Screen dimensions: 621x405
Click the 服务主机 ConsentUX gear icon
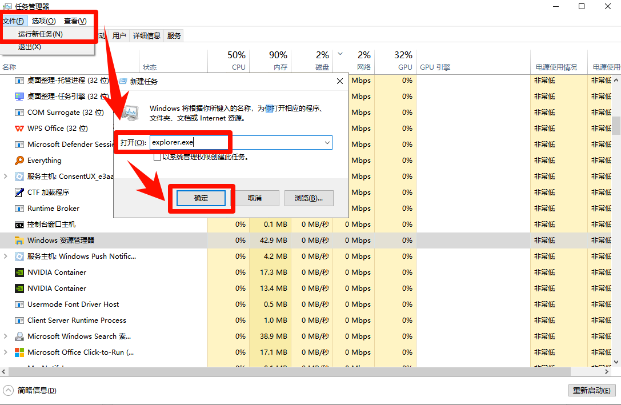tap(19, 177)
